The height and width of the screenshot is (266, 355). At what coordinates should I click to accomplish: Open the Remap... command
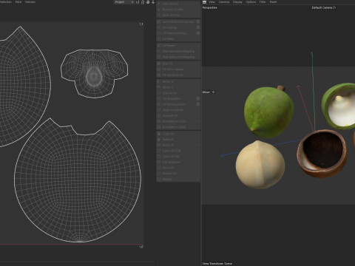click(x=178, y=179)
